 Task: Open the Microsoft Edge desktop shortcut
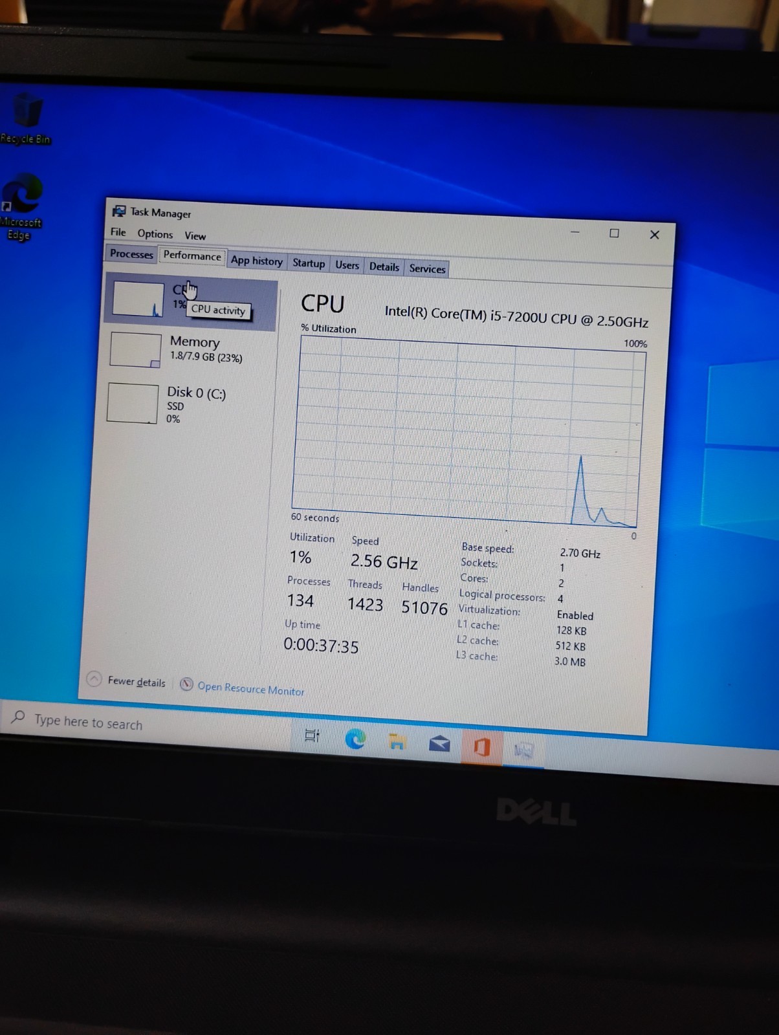(21, 206)
